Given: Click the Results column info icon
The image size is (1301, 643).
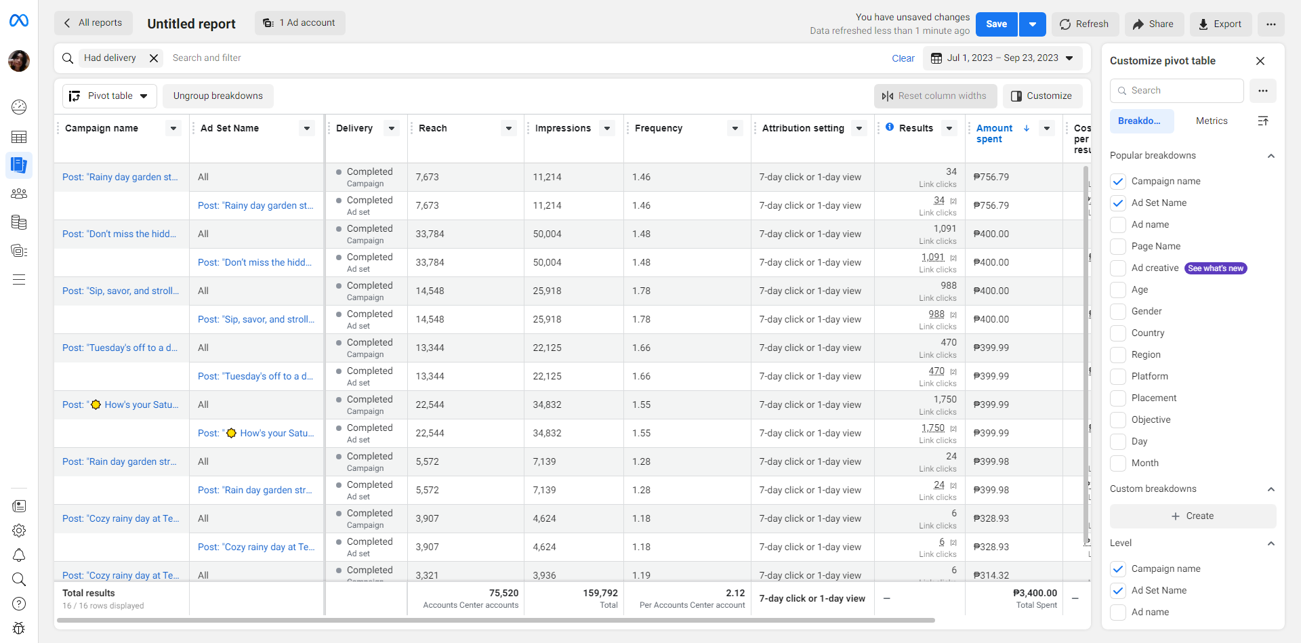Looking at the screenshot, I should click(890, 127).
